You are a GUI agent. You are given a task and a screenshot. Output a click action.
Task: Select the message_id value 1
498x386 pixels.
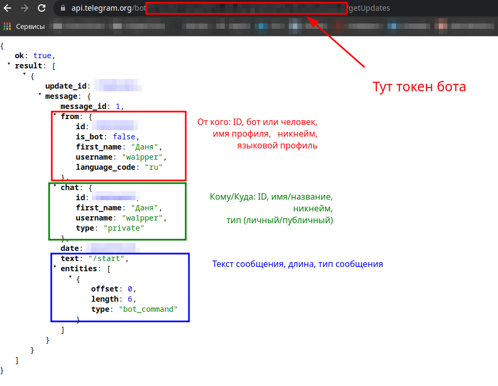pos(118,106)
